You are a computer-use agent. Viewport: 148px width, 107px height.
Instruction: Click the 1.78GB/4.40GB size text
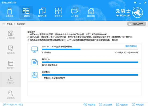click(122, 53)
